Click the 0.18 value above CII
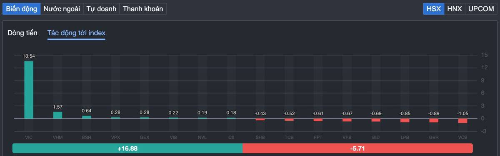The width and height of the screenshot is (500, 156). click(x=231, y=112)
